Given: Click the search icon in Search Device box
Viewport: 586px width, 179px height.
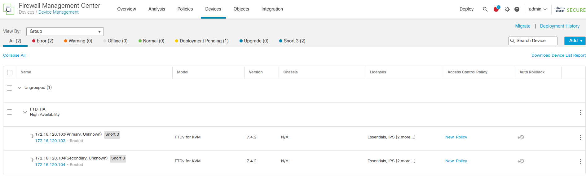Looking at the screenshot, I should pos(513,41).
